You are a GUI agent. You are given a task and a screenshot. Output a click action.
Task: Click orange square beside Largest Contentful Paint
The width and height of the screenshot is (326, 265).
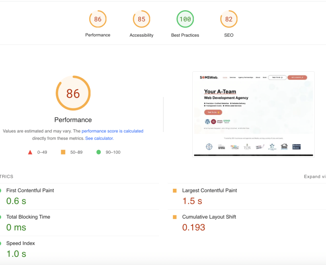175,191
